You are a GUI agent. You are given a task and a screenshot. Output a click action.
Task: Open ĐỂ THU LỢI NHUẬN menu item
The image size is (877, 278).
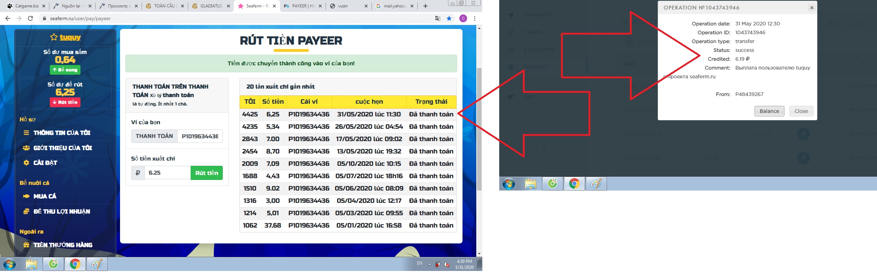coord(62,211)
